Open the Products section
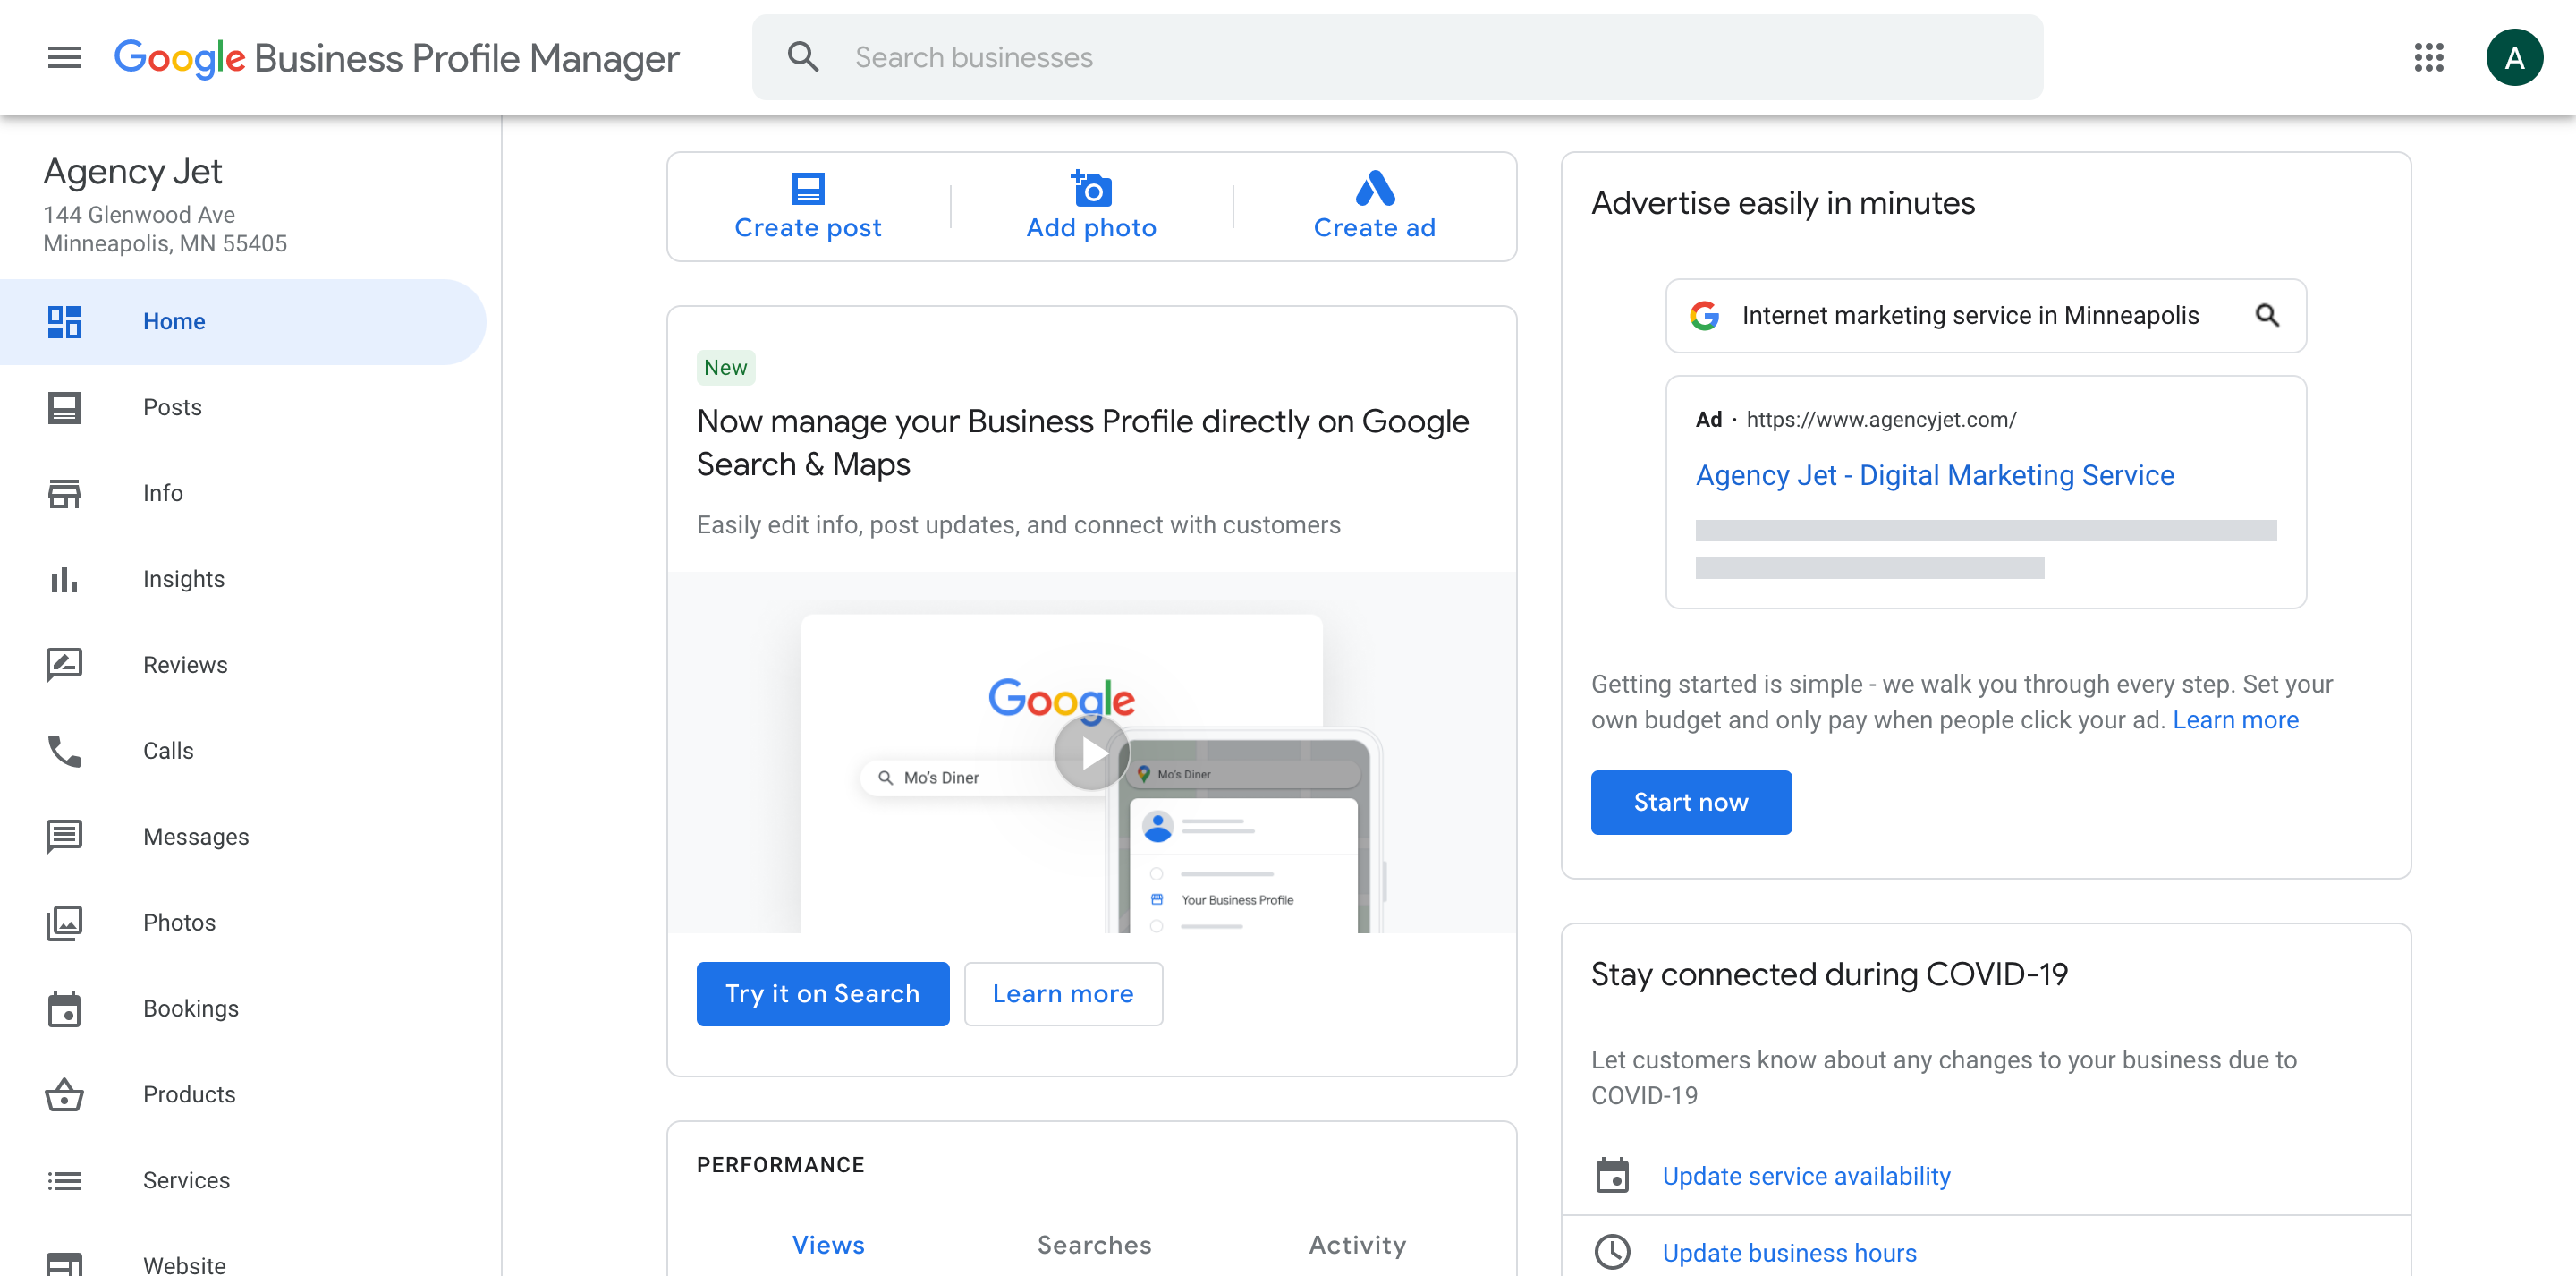Image resolution: width=2576 pixels, height=1276 pixels. (243, 1093)
